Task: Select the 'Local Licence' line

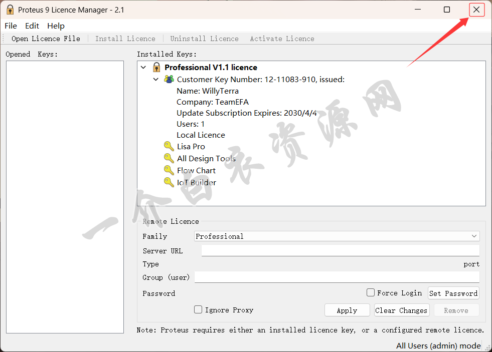Action: click(x=201, y=135)
